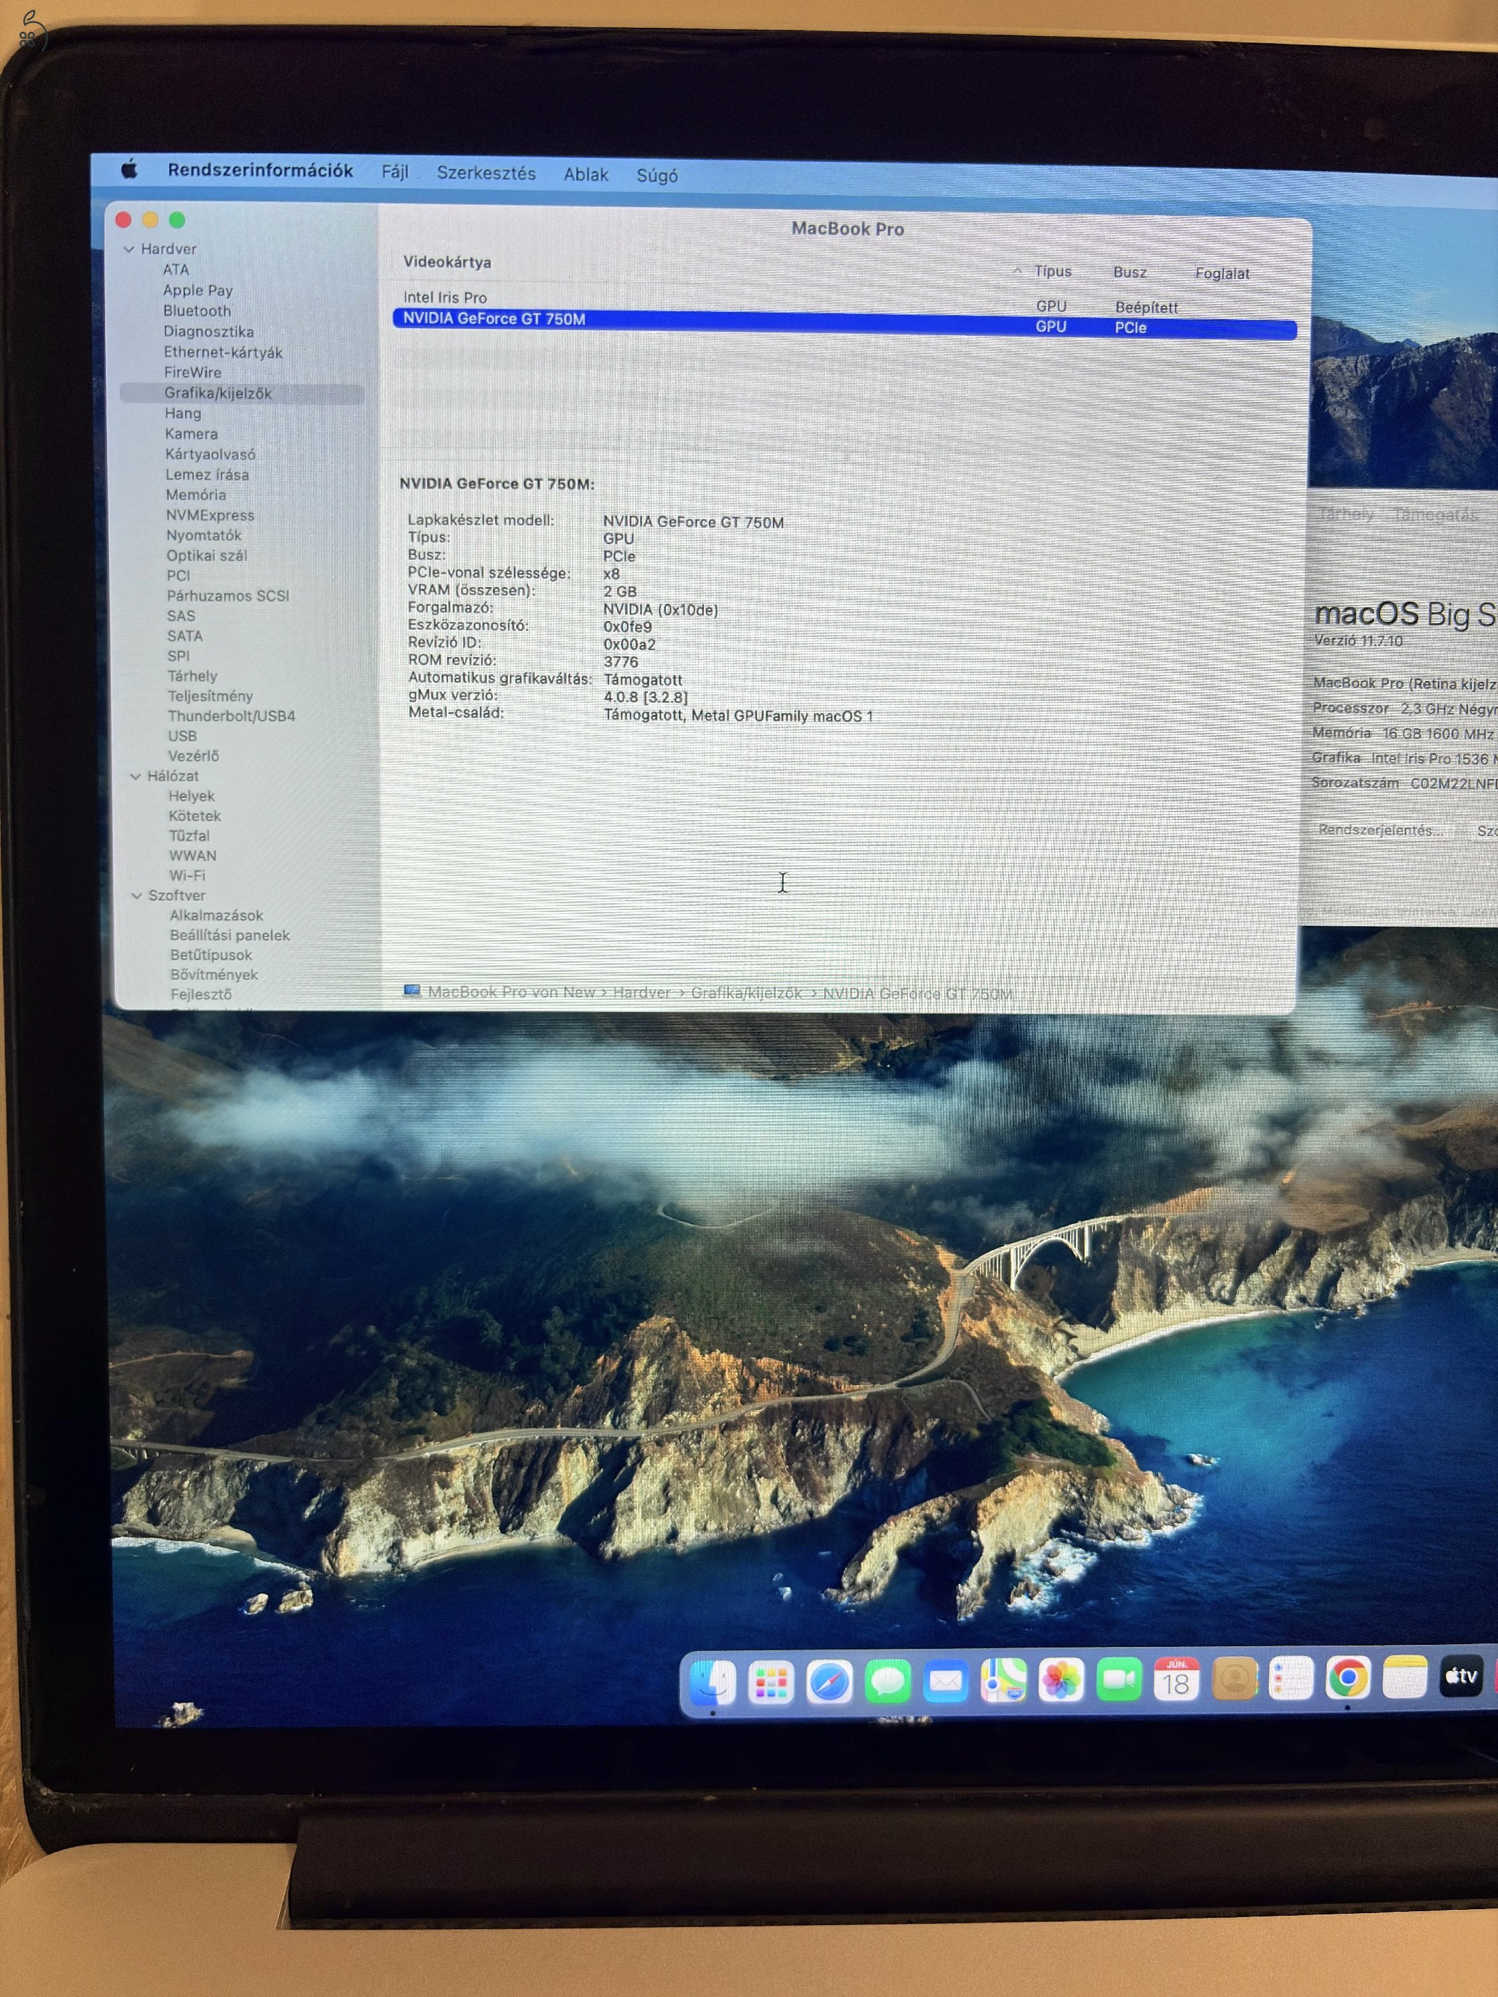Select Diagnosztika in the sidebar
This screenshot has height=1997, width=1498.
(x=208, y=332)
